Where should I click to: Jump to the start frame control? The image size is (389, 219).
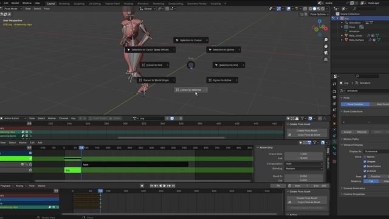point(151,186)
